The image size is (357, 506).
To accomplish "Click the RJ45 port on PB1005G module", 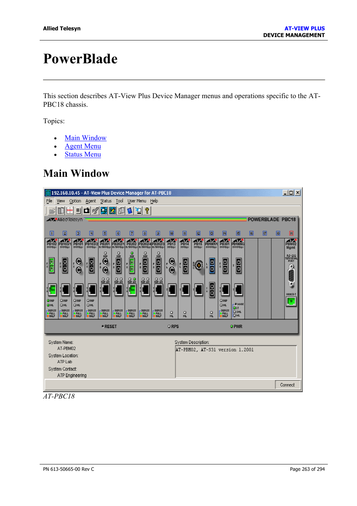I will pyautogui.click(x=239, y=290).
